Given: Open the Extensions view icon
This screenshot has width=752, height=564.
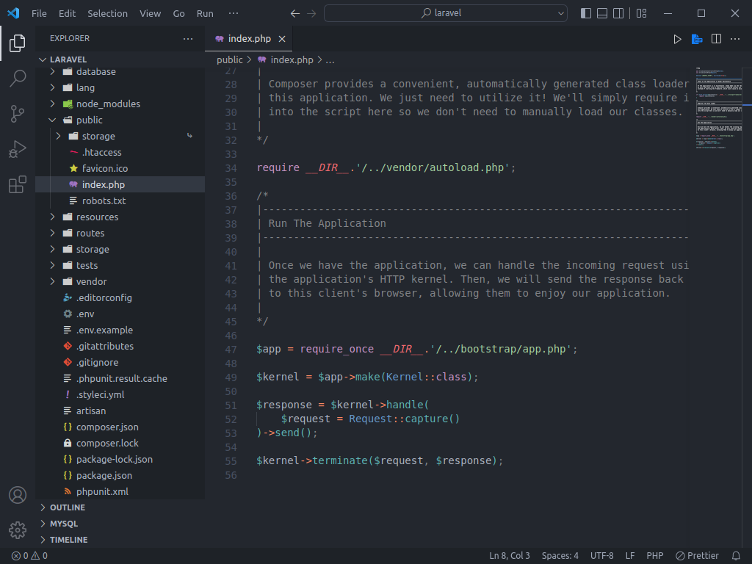Looking at the screenshot, I should coord(18,184).
